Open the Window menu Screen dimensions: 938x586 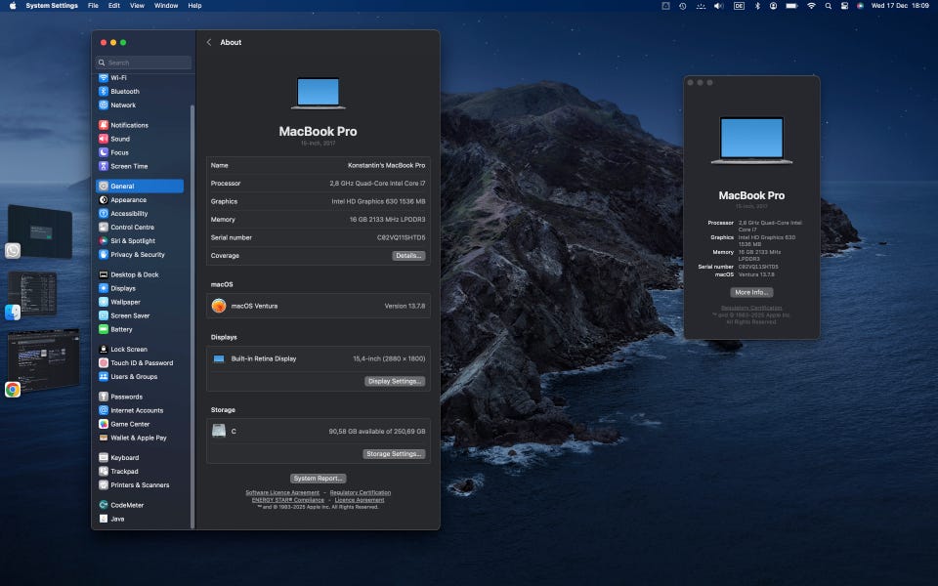point(166,6)
